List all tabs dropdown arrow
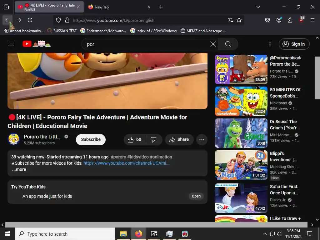 (258, 7)
